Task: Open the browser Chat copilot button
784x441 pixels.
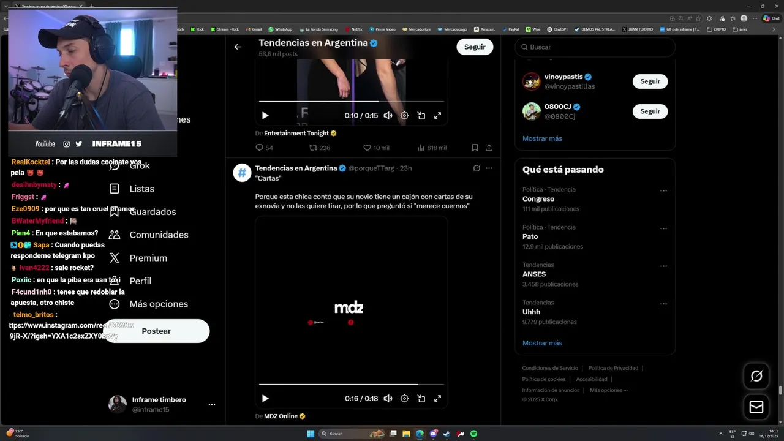Action: tap(771, 18)
